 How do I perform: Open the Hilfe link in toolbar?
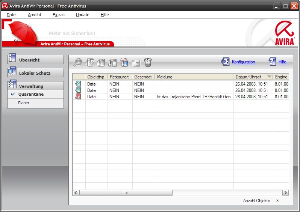click(x=282, y=62)
